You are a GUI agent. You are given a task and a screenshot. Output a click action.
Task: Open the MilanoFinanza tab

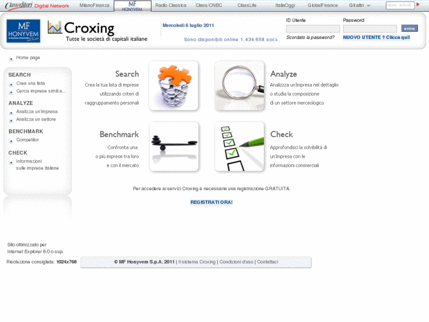pos(94,5)
